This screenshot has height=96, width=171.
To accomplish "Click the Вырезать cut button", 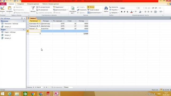I will (x=18, y=7).
